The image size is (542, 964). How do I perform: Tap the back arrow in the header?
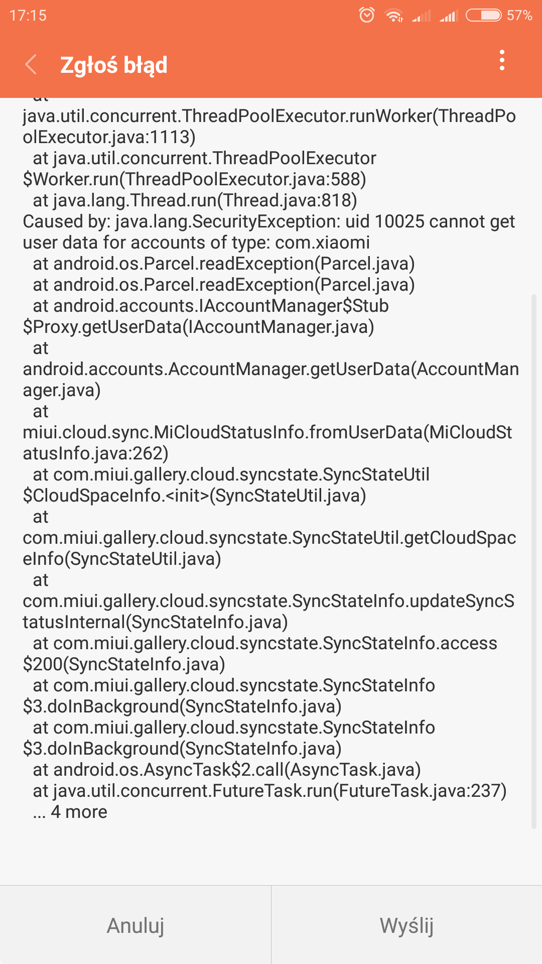[31, 65]
